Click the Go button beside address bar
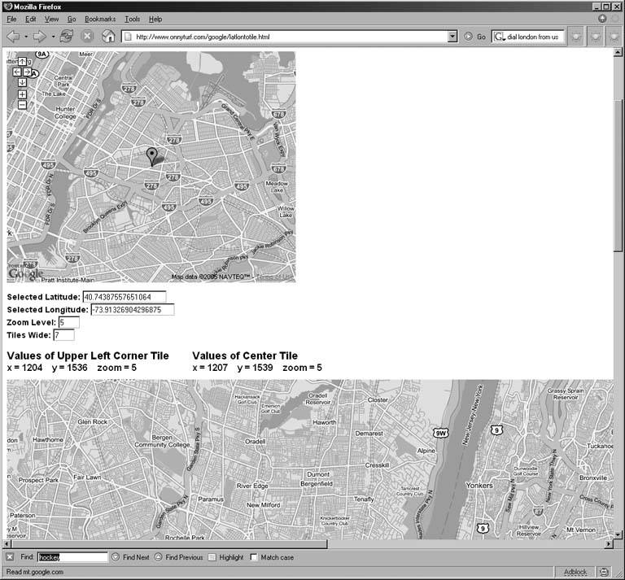This screenshot has height=580, width=625. point(475,37)
